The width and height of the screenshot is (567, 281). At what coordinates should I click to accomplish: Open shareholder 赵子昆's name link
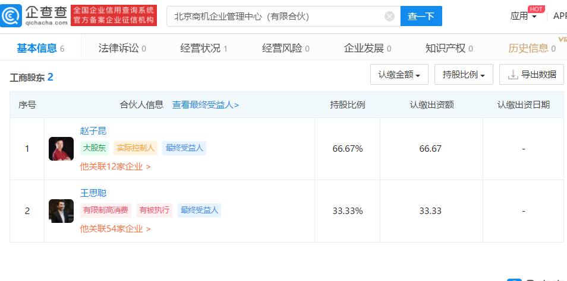tap(93, 131)
